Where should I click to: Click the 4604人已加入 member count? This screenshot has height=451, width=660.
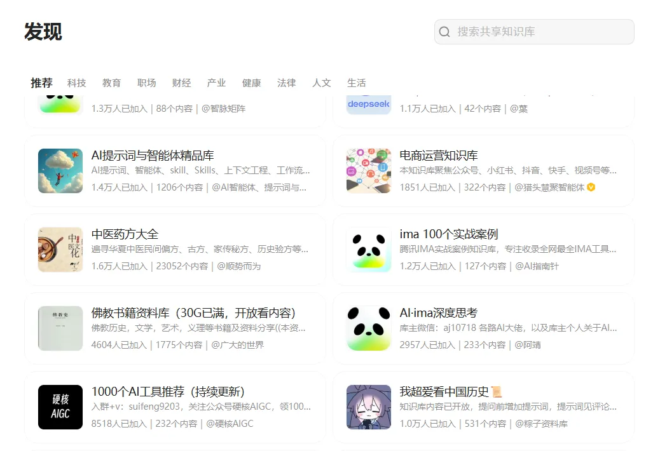119,345
